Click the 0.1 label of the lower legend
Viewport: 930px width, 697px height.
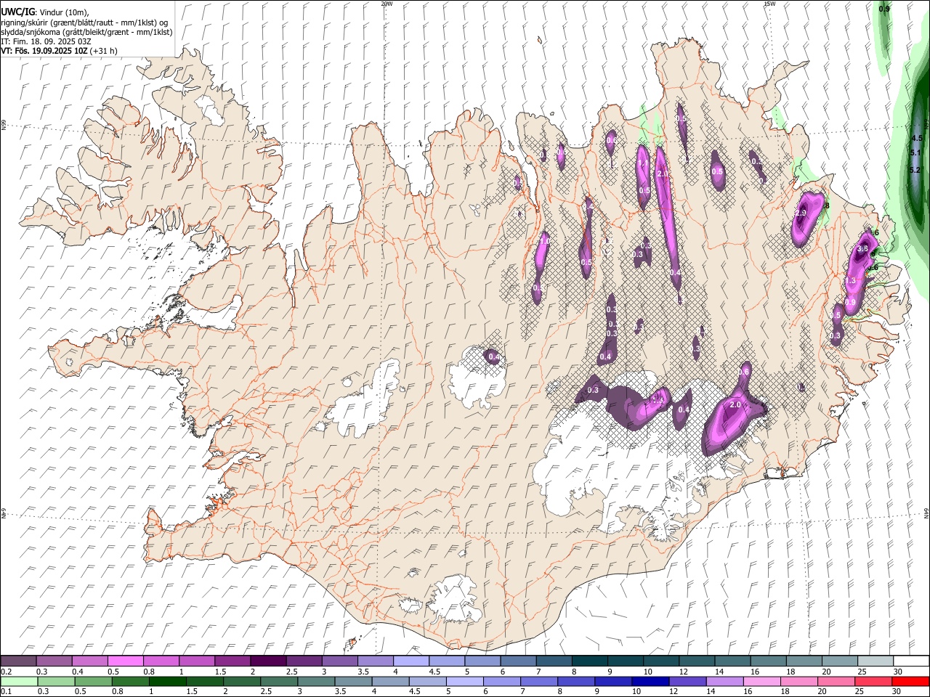(7, 691)
